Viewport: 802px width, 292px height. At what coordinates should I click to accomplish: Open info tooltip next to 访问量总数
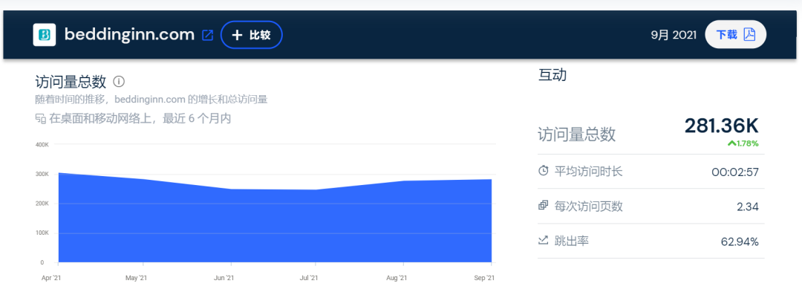click(119, 81)
